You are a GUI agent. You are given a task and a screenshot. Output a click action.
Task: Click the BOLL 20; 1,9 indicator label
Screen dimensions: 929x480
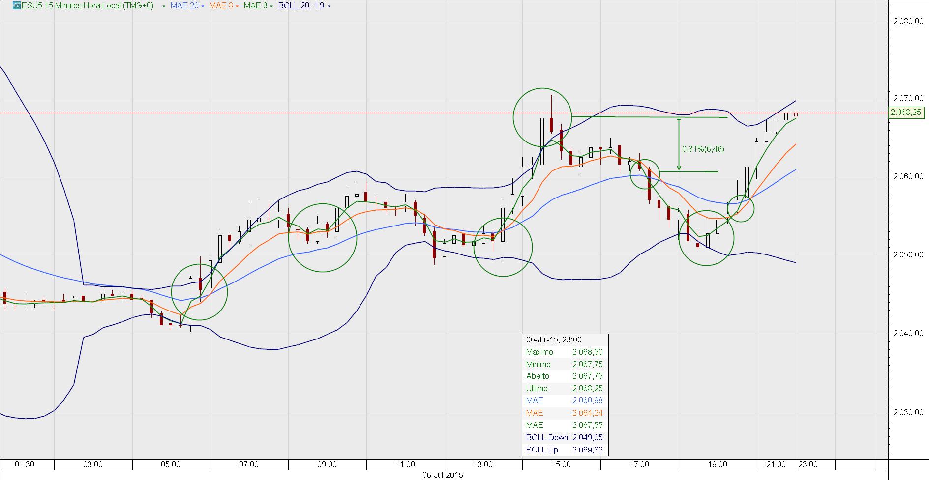301,6
